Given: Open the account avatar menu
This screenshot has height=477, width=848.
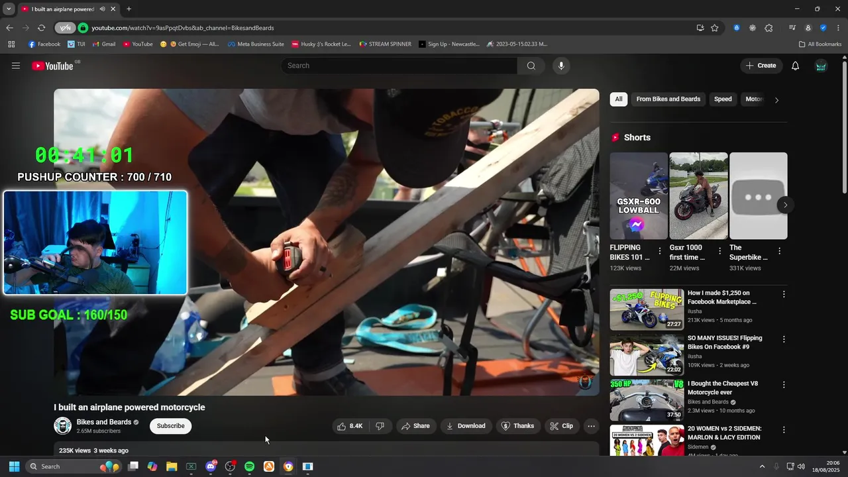Looking at the screenshot, I should coord(821,66).
